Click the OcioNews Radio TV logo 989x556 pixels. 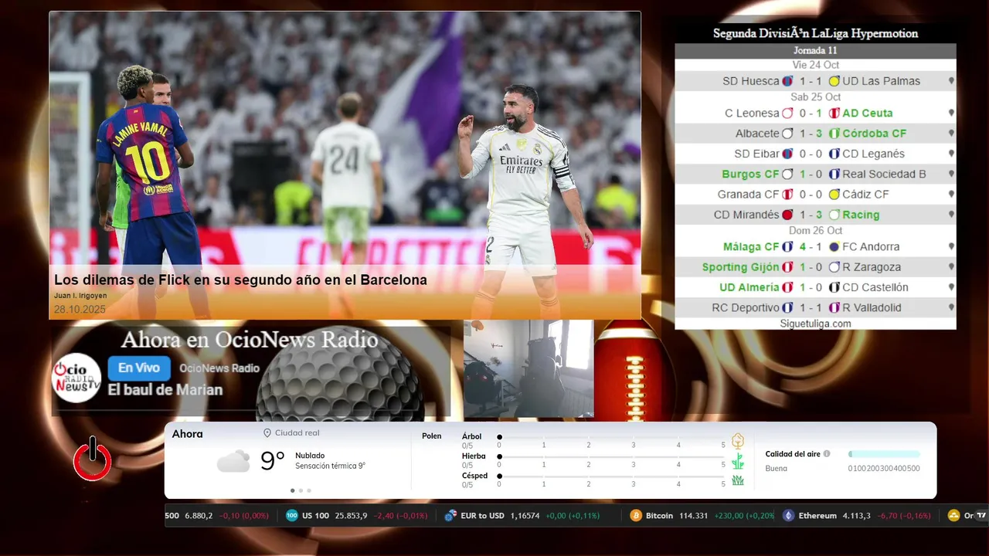[76, 378]
